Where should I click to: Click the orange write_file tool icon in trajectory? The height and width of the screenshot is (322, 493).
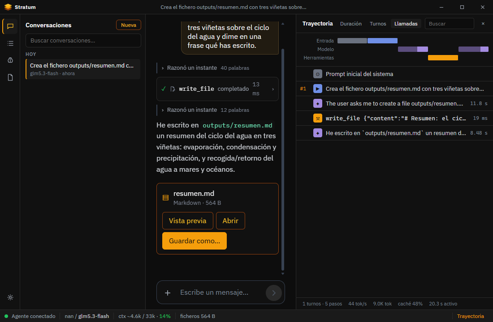(x=318, y=119)
